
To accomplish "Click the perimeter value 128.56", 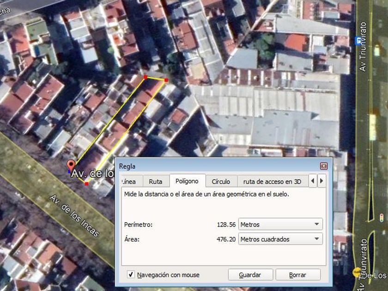I will point(226,224).
